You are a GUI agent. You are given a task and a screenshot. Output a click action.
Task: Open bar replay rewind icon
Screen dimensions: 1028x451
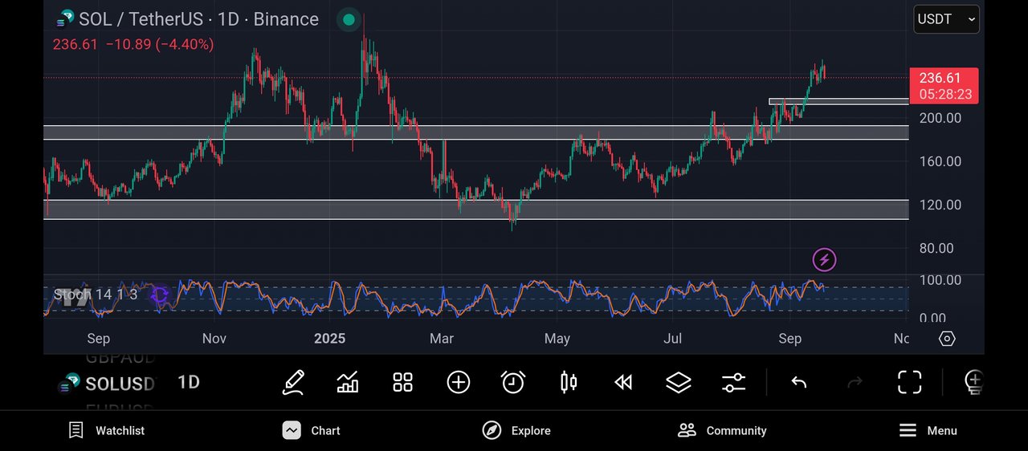pyautogui.click(x=623, y=382)
